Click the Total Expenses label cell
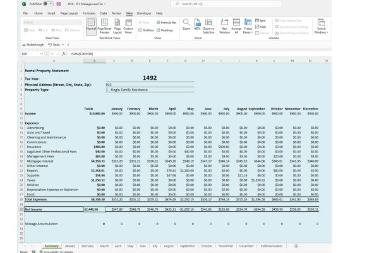Image resolution: width=379 pixels, height=253 pixels. point(54,199)
